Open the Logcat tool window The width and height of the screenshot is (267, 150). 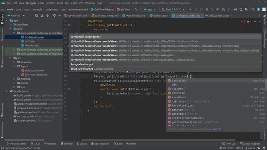[x=82, y=144]
